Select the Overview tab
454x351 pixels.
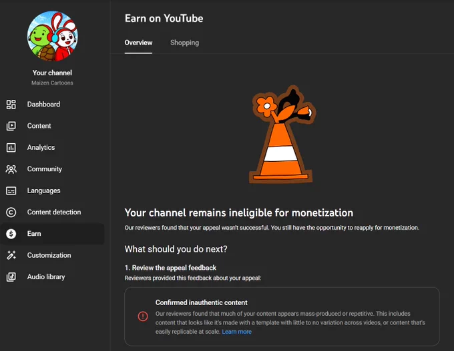pos(138,43)
